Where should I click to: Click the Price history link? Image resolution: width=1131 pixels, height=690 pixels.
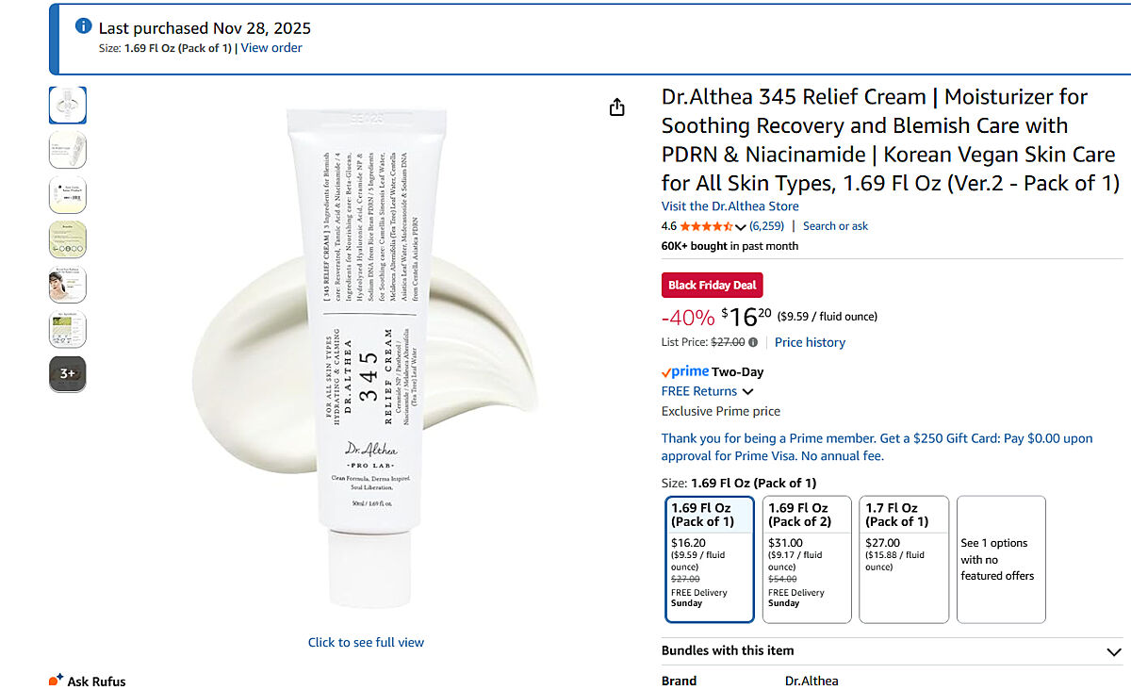tap(810, 342)
